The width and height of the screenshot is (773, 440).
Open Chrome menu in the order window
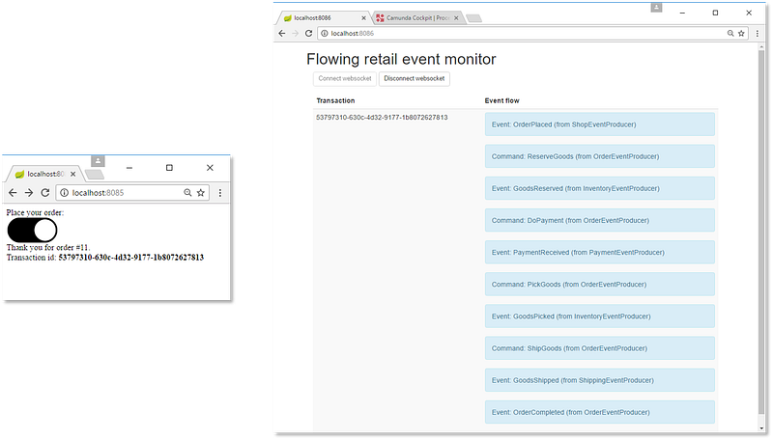[220, 193]
